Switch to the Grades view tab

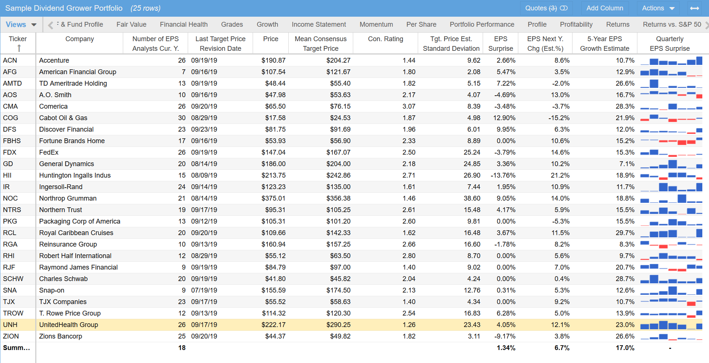[x=232, y=24]
